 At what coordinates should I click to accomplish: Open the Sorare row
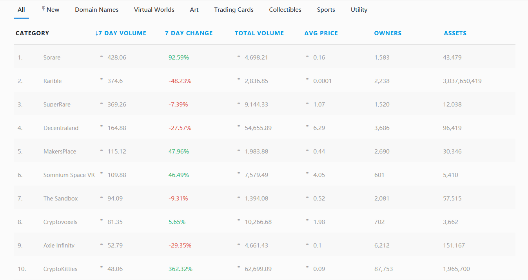click(x=265, y=57)
